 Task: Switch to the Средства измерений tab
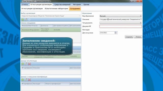pyautogui.click(x=62, y=5)
